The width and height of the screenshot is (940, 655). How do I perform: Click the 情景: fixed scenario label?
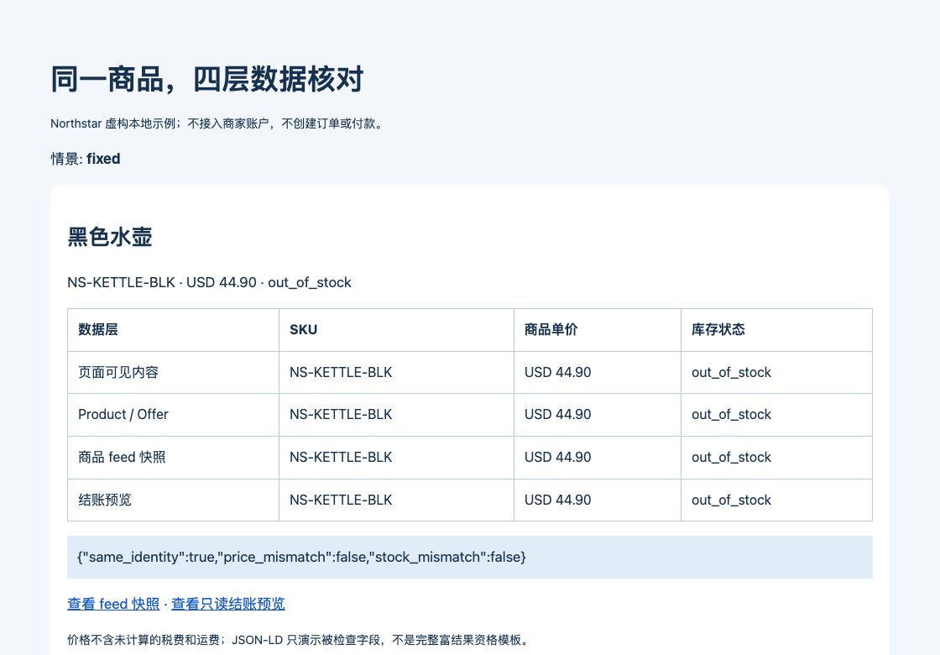coord(85,159)
